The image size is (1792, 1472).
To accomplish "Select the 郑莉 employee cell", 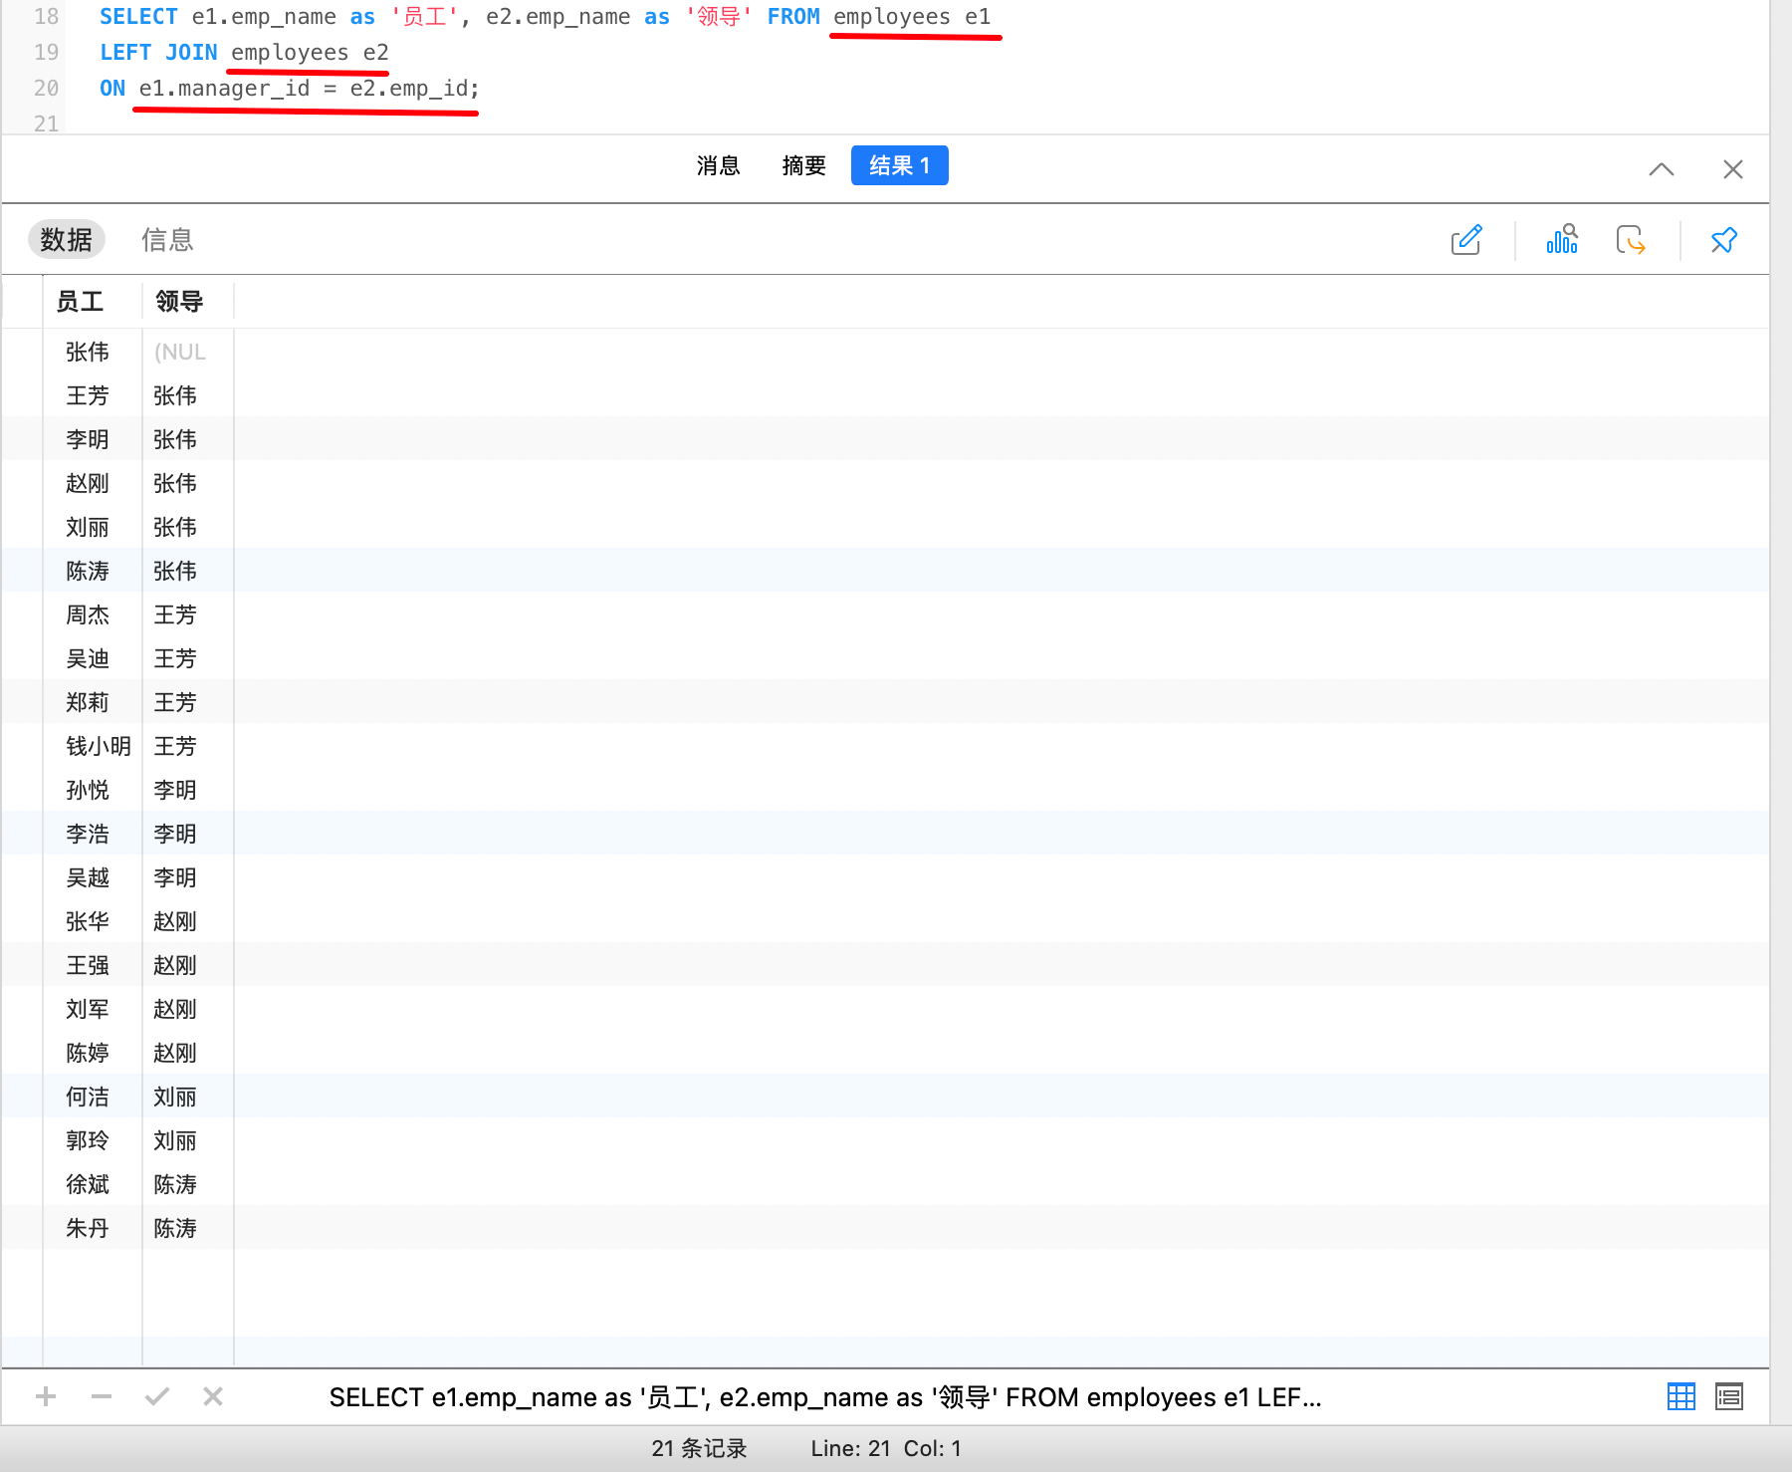I will click(x=92, y=702).
